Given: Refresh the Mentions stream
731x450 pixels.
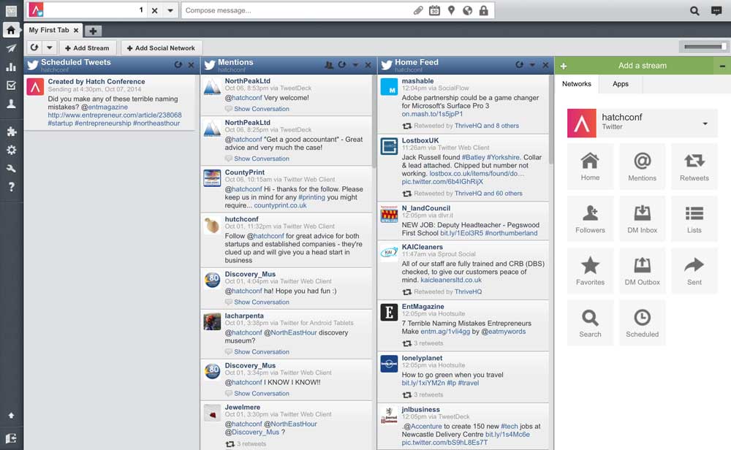Looking at the screenshot, I should [342, 65].
